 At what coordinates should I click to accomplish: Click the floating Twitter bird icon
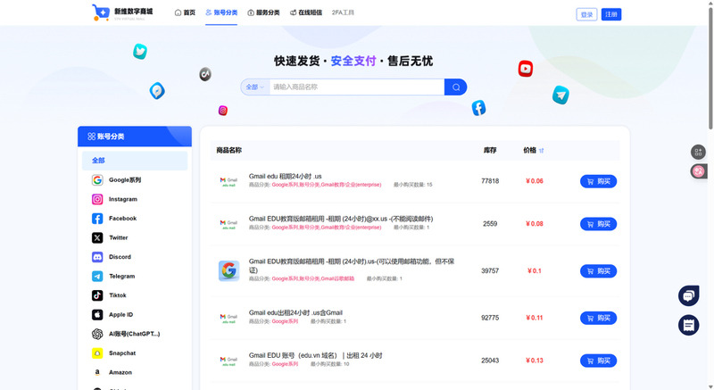140,52
